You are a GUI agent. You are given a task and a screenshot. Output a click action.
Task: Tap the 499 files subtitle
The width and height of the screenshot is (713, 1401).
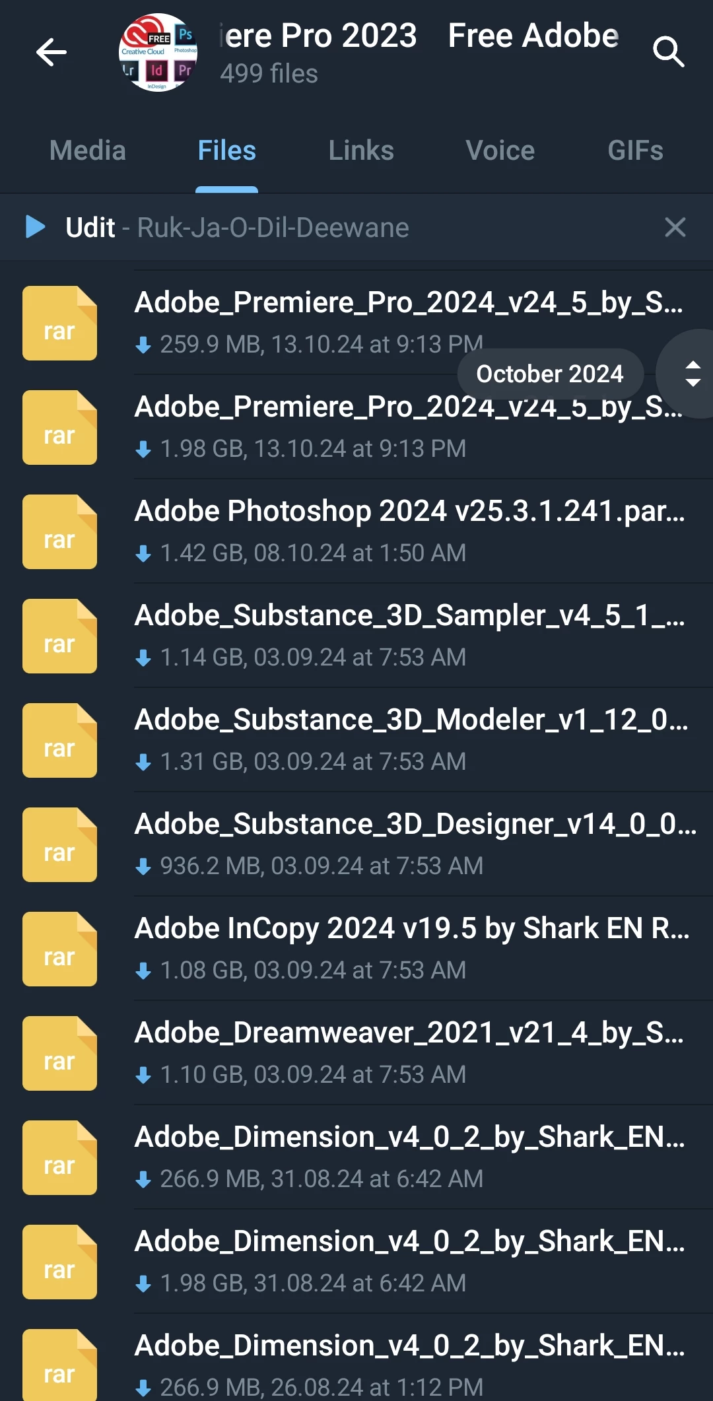pos(269,74)
